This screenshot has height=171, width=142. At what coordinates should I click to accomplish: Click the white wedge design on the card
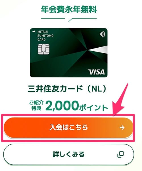coord(98,50)
